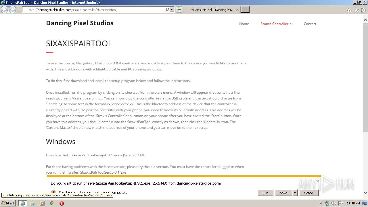
Task: Click the page scrollbar down arrow
Action: pos(365,193)
